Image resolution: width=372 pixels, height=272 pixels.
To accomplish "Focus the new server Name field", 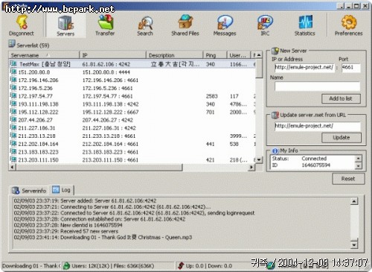I will [318, 86].
